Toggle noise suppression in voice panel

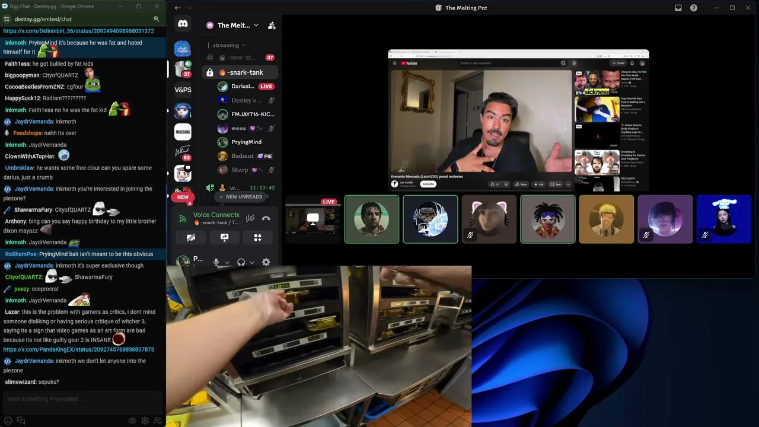[251, 218]
